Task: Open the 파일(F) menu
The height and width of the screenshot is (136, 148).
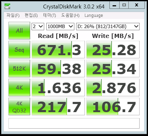Action: tap(13, 15)
